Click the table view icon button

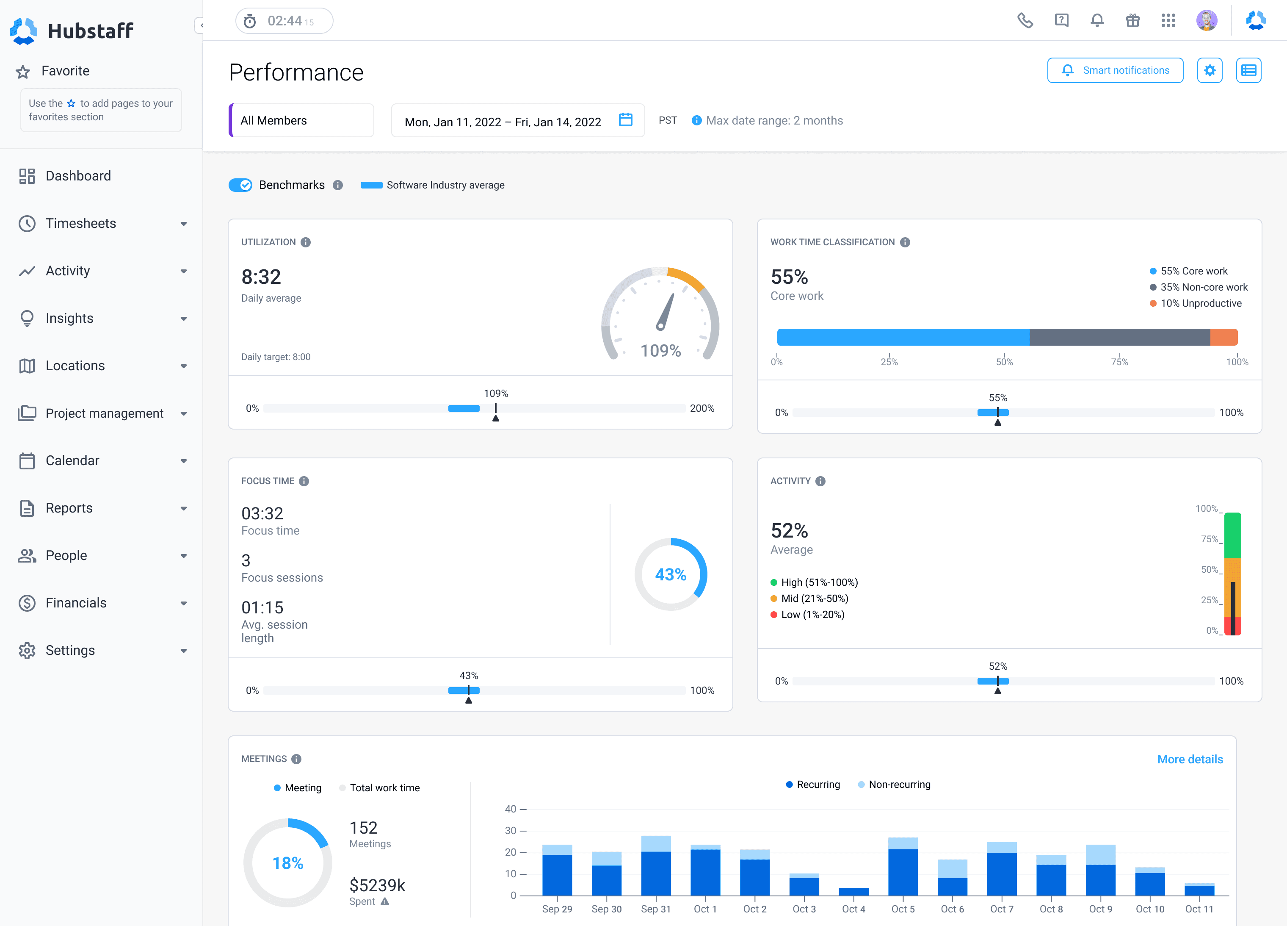coord(1248,70)
